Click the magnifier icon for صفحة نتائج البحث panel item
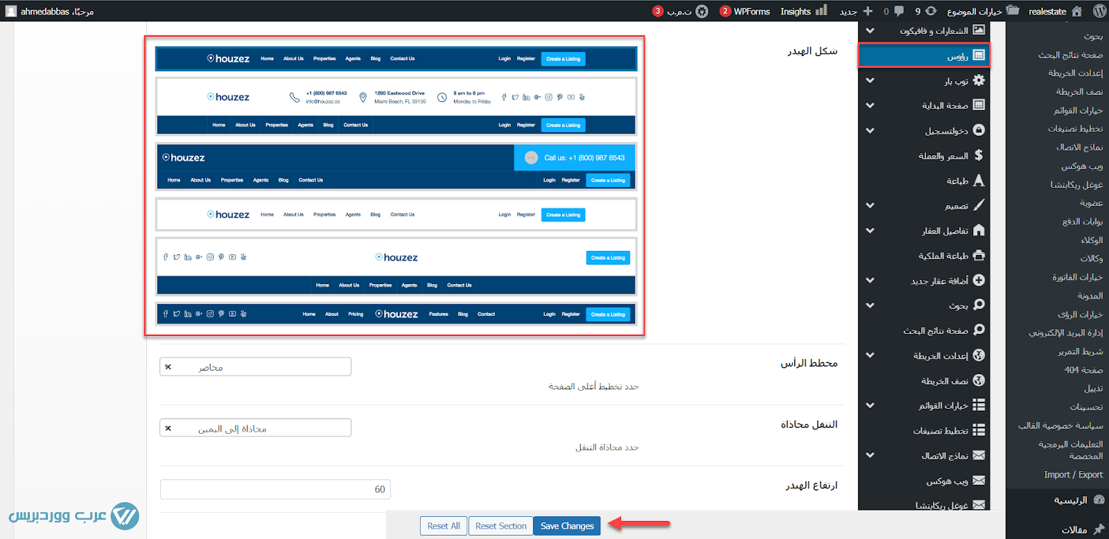 pos(979,330)
